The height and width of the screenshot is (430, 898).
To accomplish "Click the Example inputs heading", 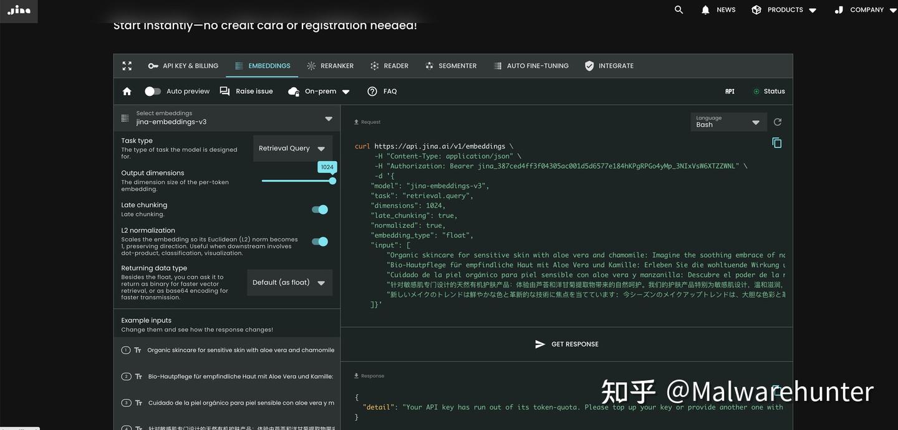I will tap(146, 320).
